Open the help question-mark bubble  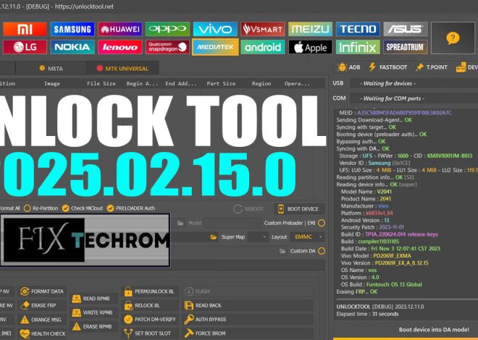coord(453,38)
